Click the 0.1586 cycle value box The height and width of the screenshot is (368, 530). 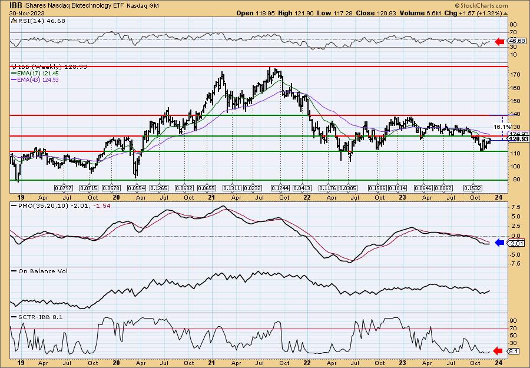[377, 188]
